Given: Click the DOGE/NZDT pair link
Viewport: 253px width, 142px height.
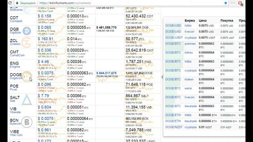Looking at the screenshot, I should coord(174,127).
